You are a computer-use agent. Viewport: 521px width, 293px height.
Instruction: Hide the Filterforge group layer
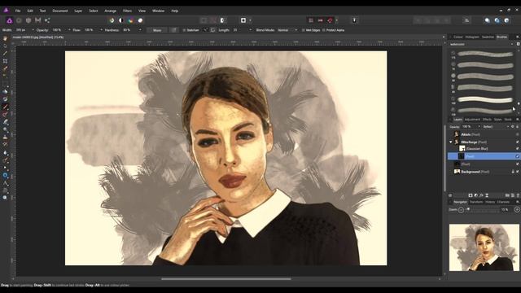[x=518, y=142]
